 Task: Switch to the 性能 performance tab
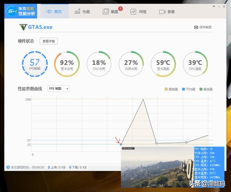tap(82, 12)
